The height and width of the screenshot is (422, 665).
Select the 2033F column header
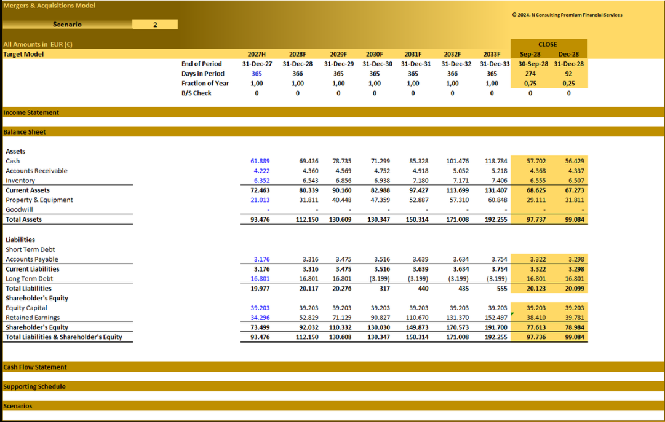pos(492,54)
